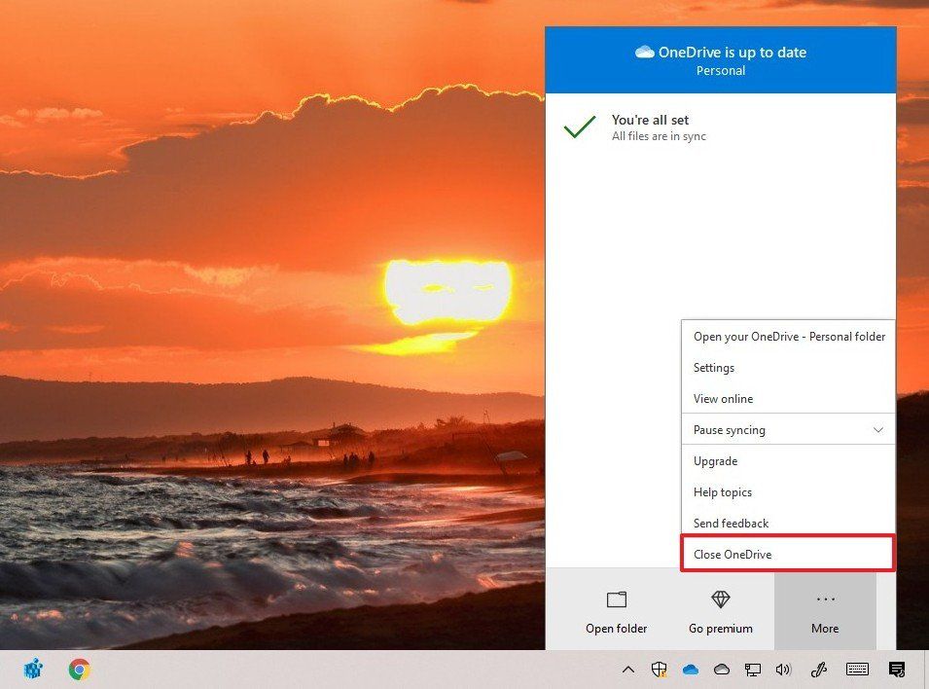Image resolution: width=929 pixels, height=689 pixels.
Task: Click the blue OneDrive cloud in system tray
Action: (x=691, y=670)
